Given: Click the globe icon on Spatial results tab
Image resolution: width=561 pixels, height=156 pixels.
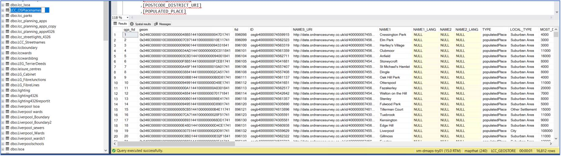Looking at the screenshot, I should pos(132,24).
